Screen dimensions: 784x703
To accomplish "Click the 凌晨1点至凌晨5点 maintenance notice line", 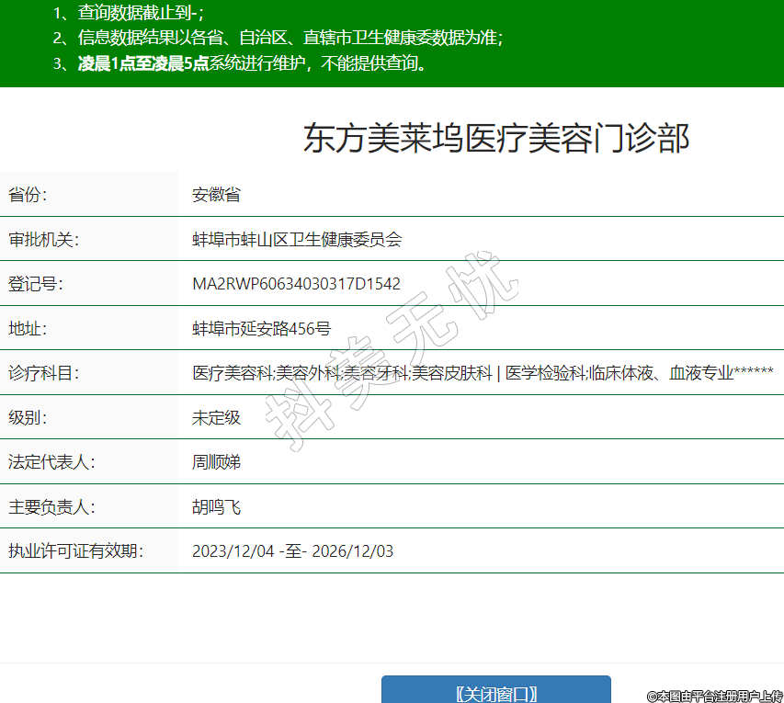I will [x=242, y=63].
